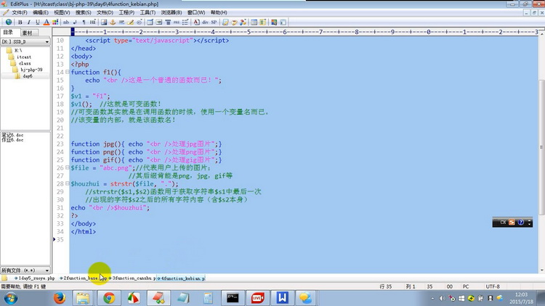Open the 编辑(E) menu
Screen dimensions: 545x306
point(41,12)
